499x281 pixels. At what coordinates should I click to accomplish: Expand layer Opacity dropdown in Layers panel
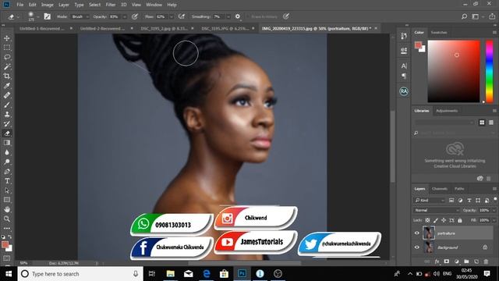[494, 210]
